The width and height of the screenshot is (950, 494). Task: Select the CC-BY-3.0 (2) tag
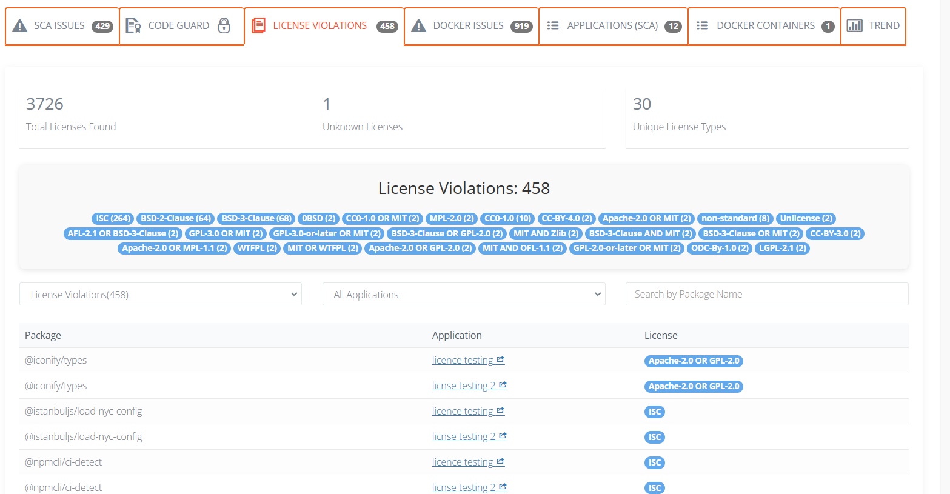click(x=835, y=233)
